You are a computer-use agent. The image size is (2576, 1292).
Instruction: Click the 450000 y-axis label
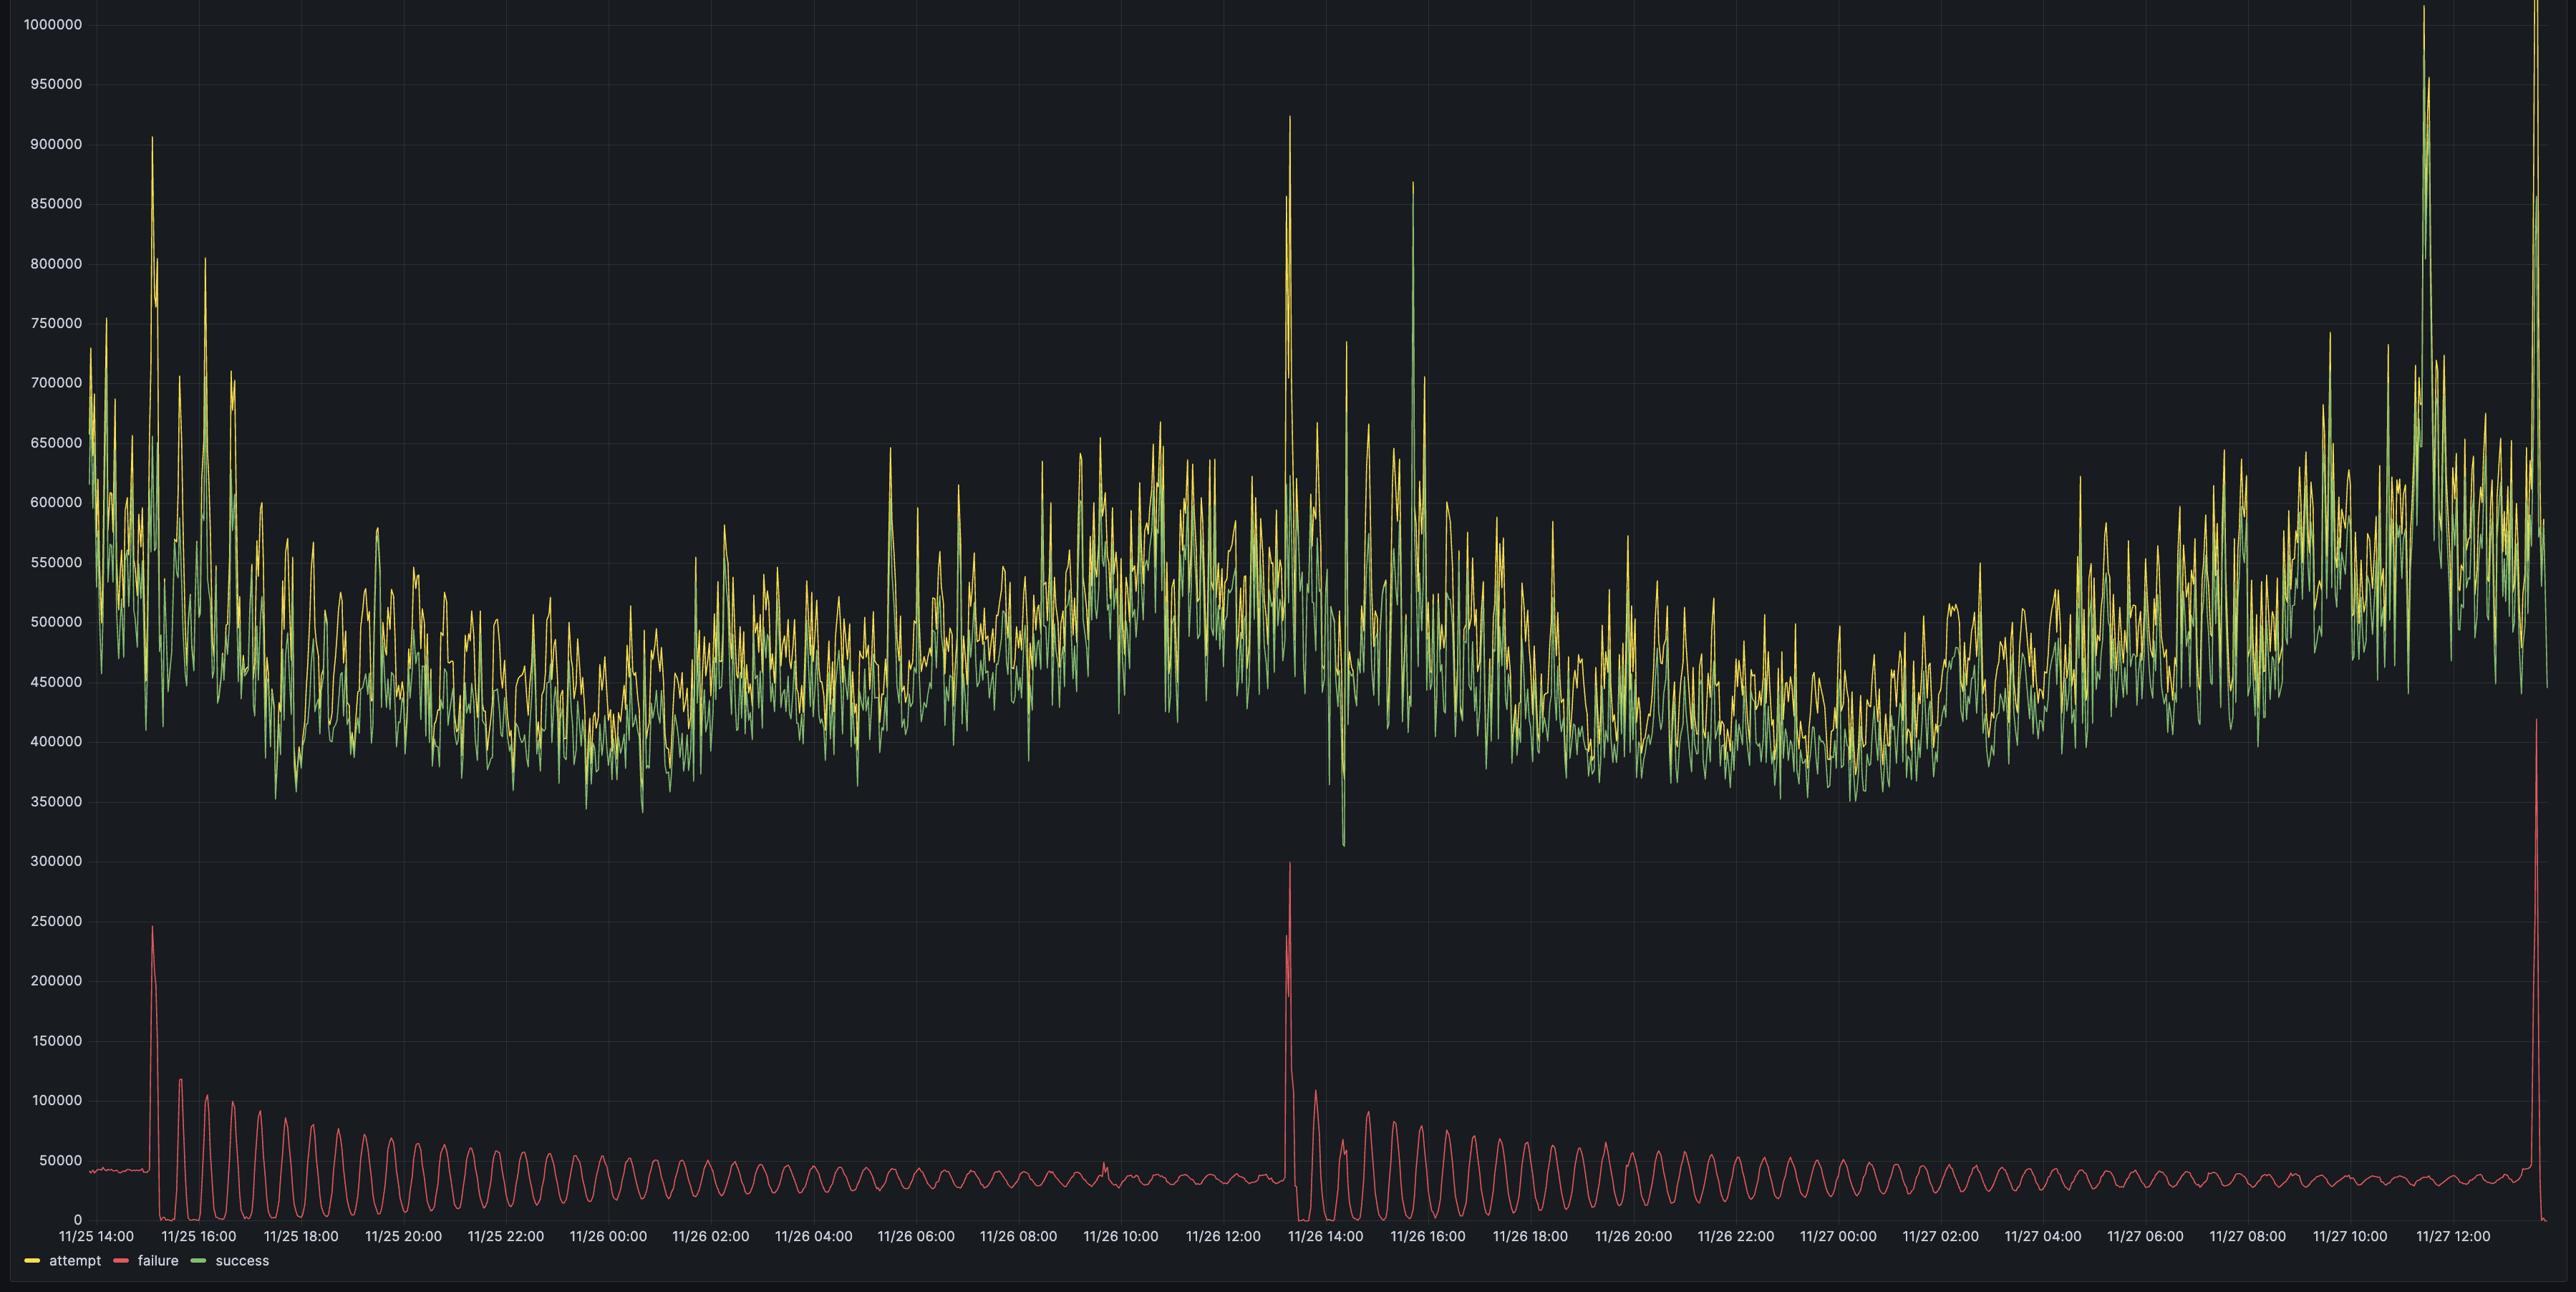(56, 682)
